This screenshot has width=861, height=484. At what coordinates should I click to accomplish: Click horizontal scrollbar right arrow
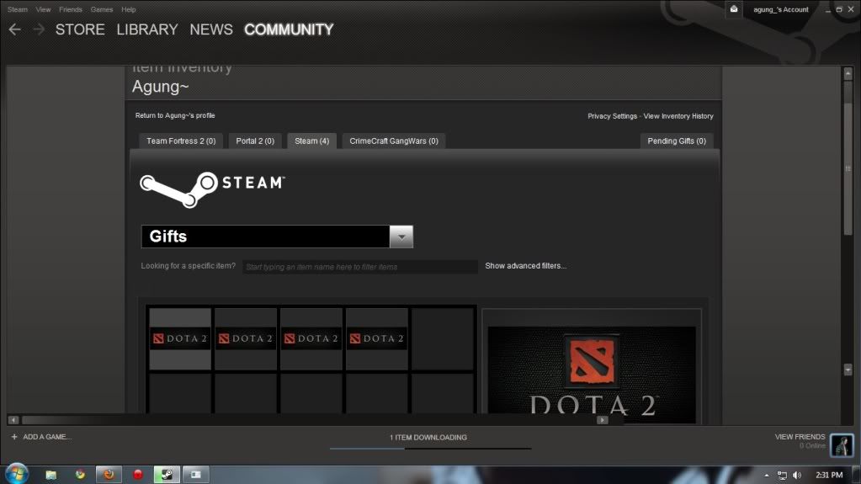click(x=603, y=420)
